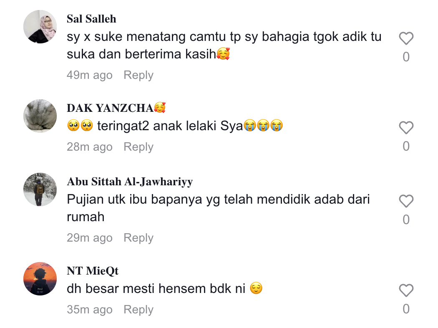Open the NT MieQt username link
The height and width of the screenshot is (328, 438).
(x=93, y=271)
